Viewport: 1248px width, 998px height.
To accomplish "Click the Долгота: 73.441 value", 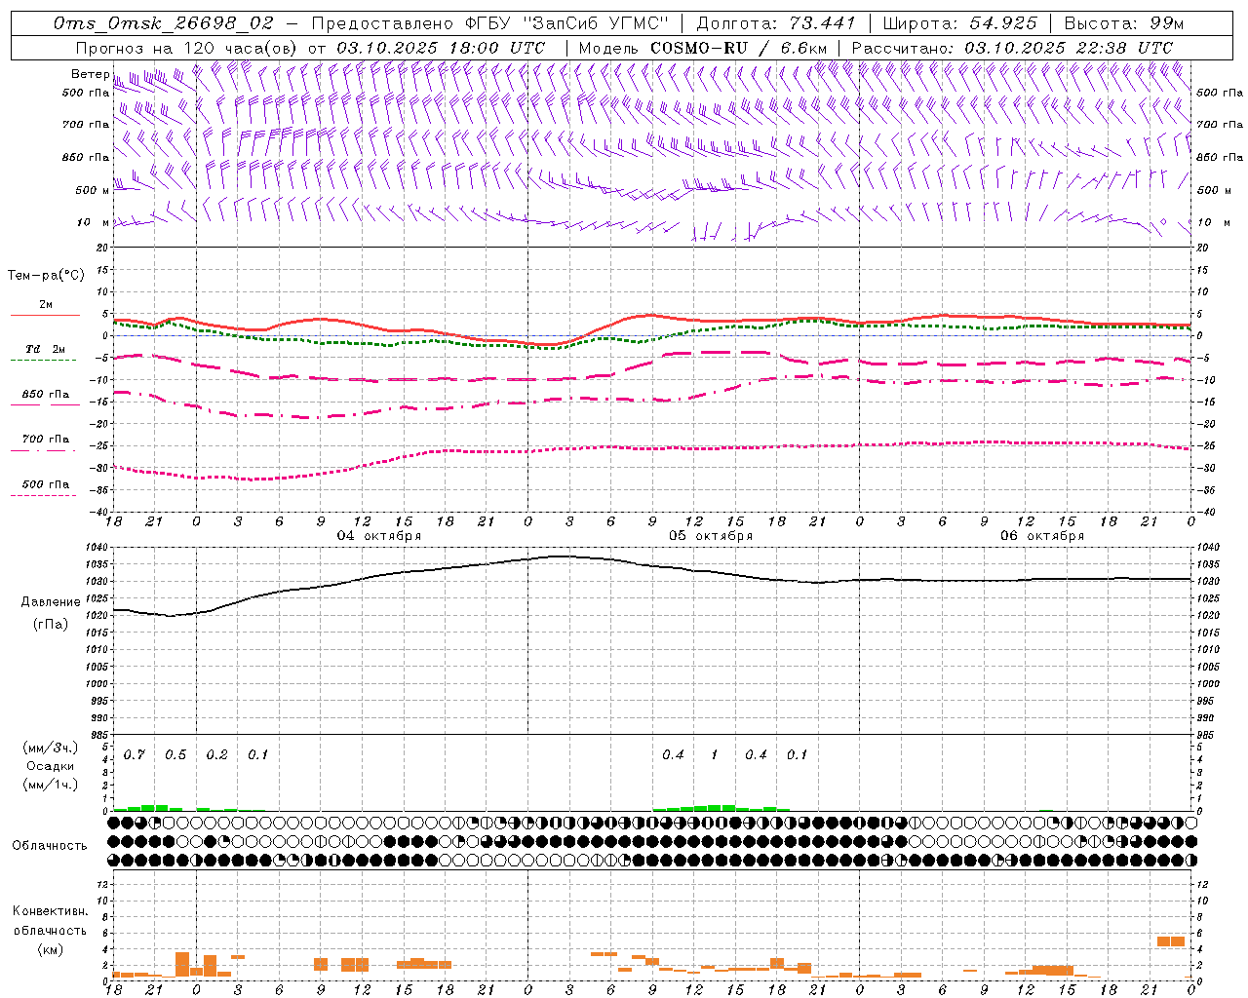I will point(776,23).
